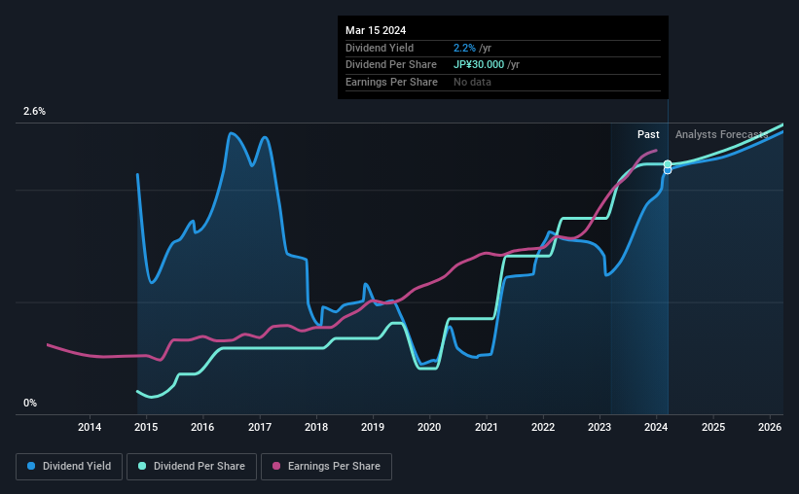The height and width of the screenshot is (494, 799).
Task: Click the 2.2% dividend yield value in tooltip
Action: (464, 48)
